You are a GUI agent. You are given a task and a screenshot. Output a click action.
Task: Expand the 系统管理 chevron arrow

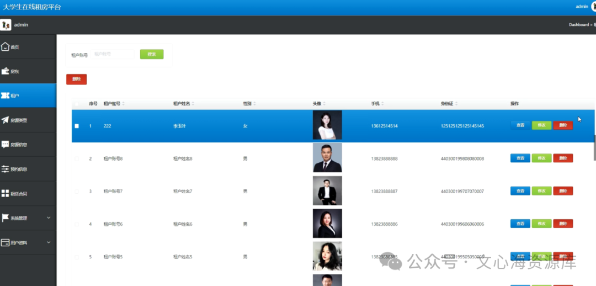(x=48, y=218)
